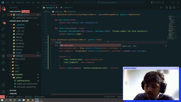Open the run button dropdown arrow
This screenshot has width=181, height=102.
click(163, 8)
